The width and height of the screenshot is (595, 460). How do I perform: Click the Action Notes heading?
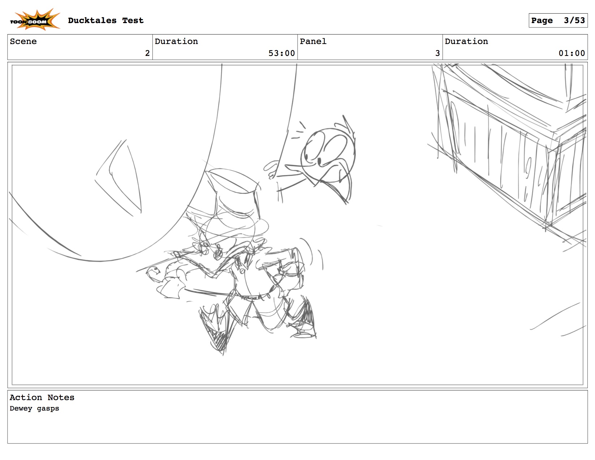pos(42,398)
